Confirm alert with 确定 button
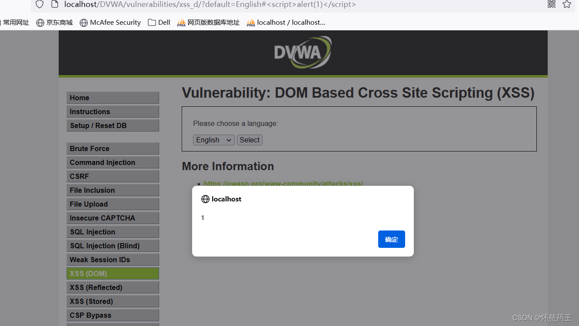Viewport: 579px width, 326px height. pyautogui.click(x=392, y=239)
